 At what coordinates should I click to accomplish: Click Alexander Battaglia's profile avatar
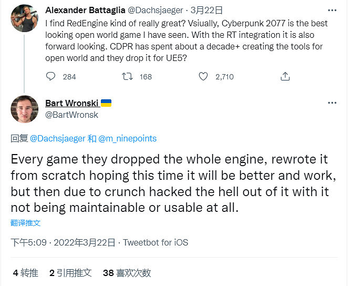coord(24,18)
